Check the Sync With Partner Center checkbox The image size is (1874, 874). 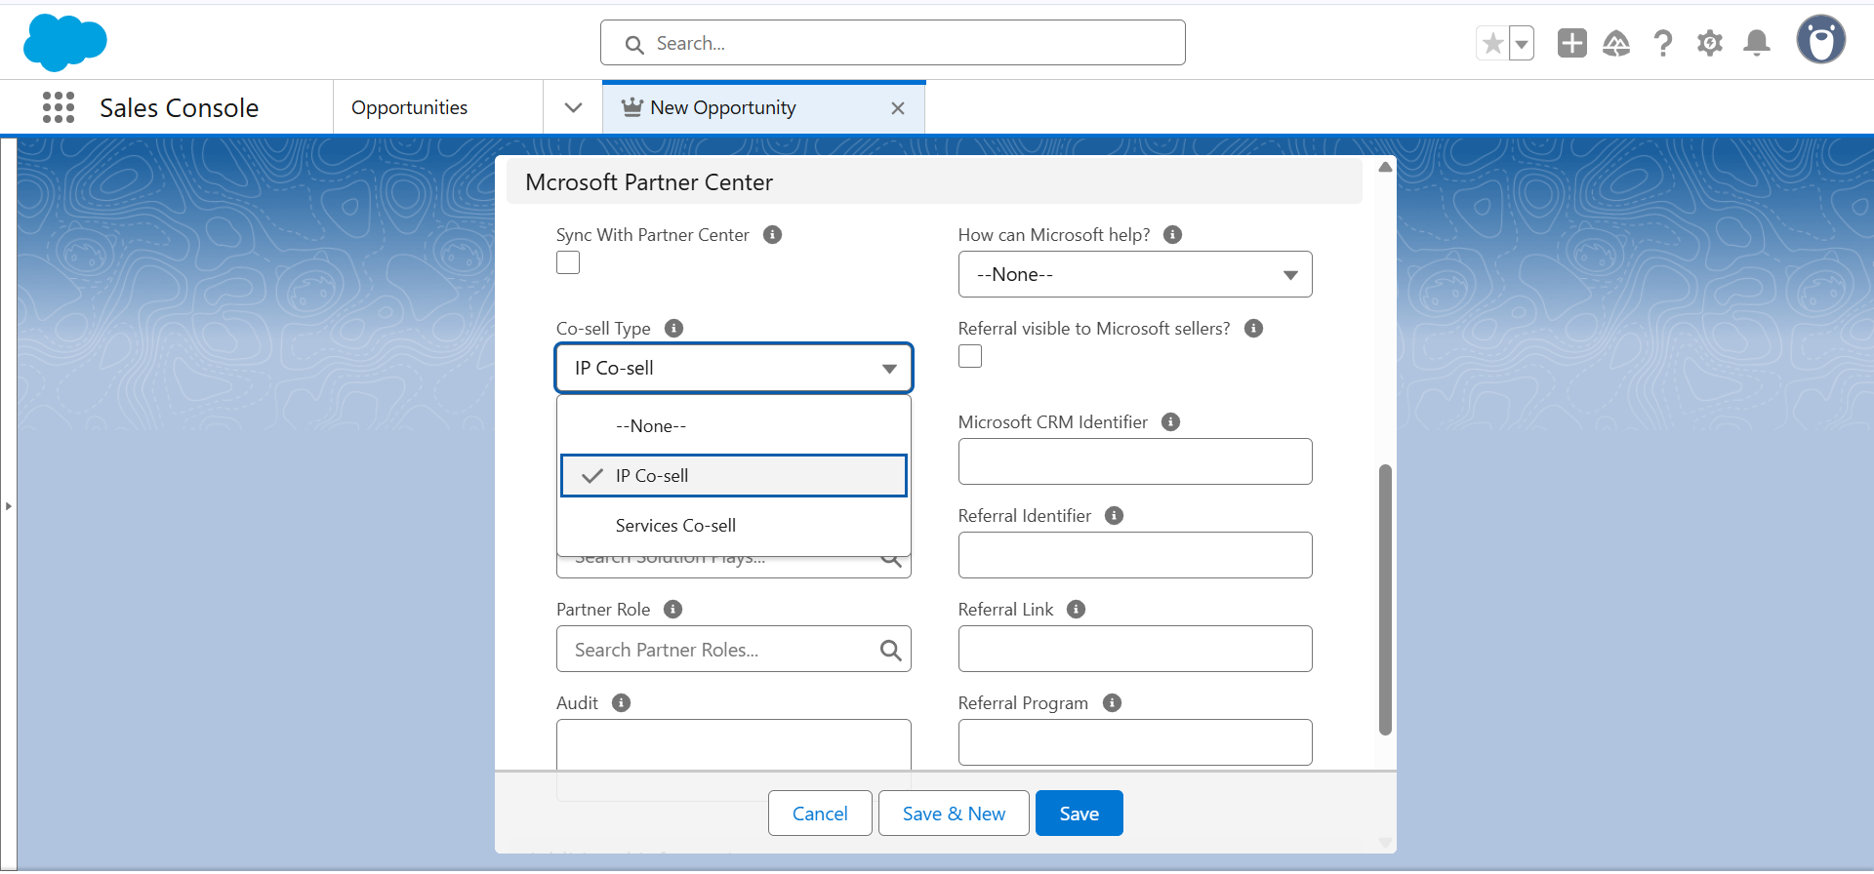pyautogui.click(x=568, y=262)
